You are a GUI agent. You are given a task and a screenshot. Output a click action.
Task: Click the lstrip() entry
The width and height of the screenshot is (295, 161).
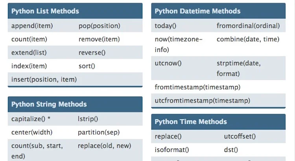(88, 119)
